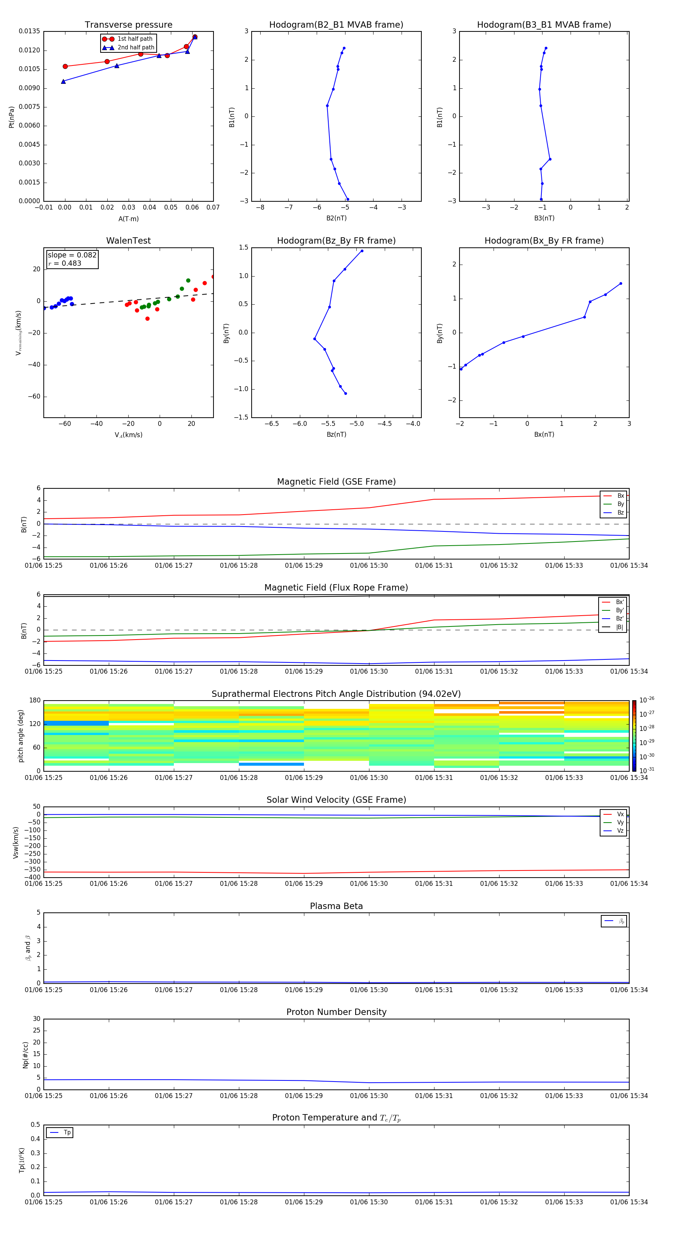Click the "Hodogram(B2_B1 MVAB frame)" title
The image size is (673, 1235).
(x=336, y=25)
